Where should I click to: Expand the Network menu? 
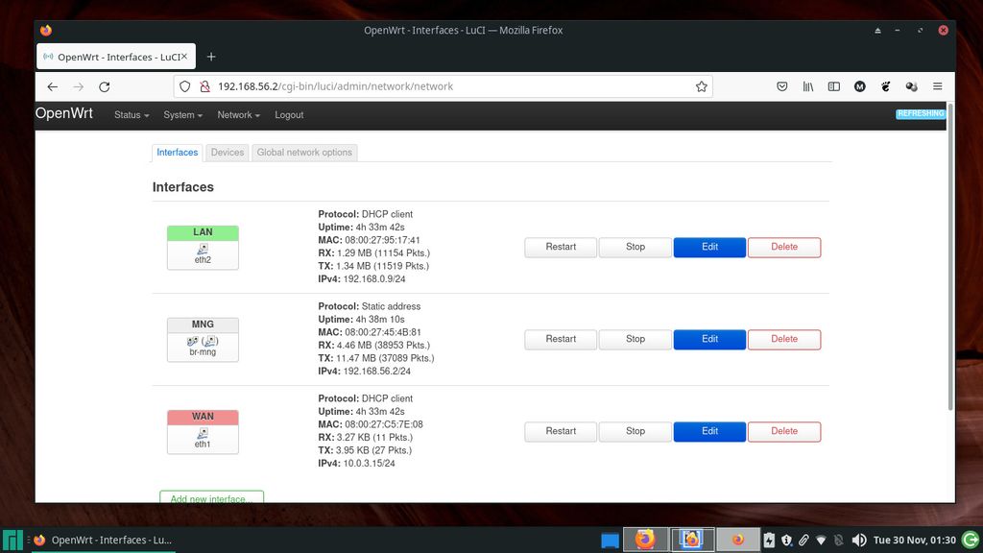click(237, 115)
